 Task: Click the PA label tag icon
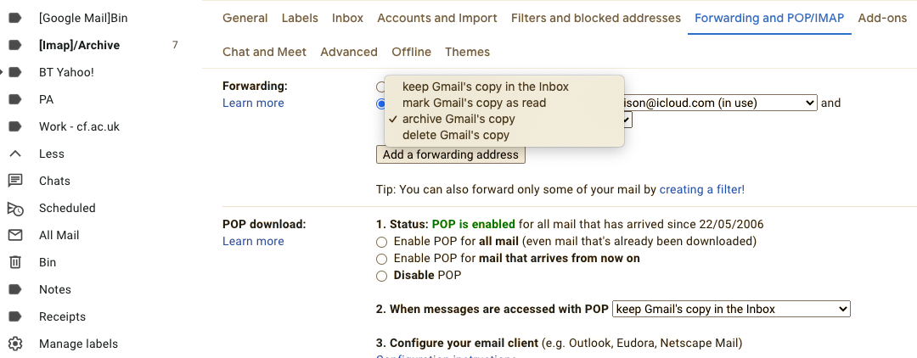[14, 99]
